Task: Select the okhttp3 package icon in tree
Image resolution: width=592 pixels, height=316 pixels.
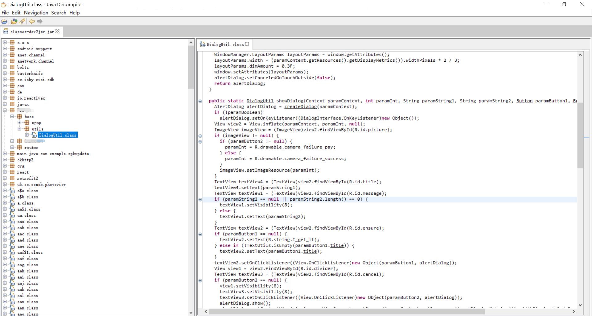Action: point(12,160)
